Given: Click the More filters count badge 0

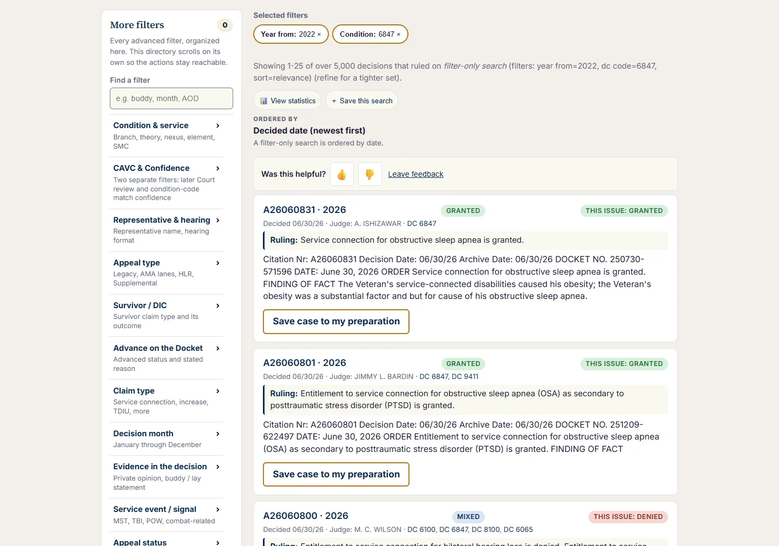Looking at the screenshot, I should click(x=225, y=25).
